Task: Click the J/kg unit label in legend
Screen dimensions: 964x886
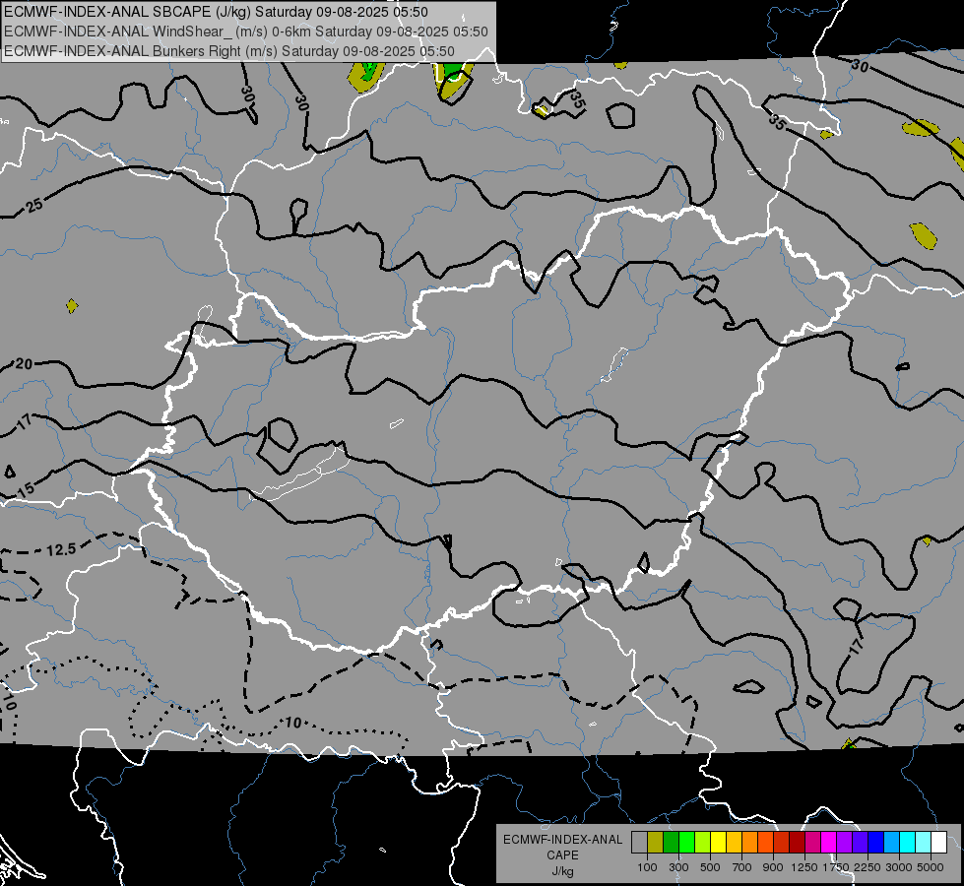Action: (x=562, y=872)
